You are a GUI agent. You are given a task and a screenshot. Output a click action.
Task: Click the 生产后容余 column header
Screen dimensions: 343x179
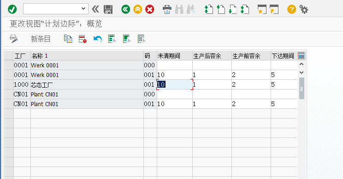[212, 56]
